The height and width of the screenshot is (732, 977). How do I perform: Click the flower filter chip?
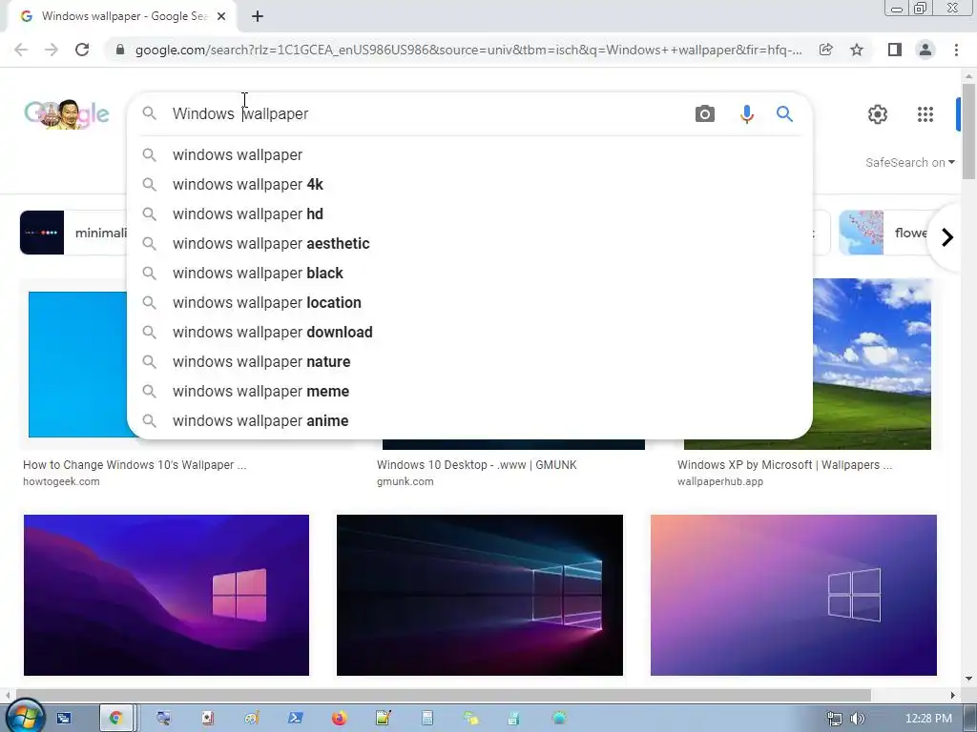point(883,233)
